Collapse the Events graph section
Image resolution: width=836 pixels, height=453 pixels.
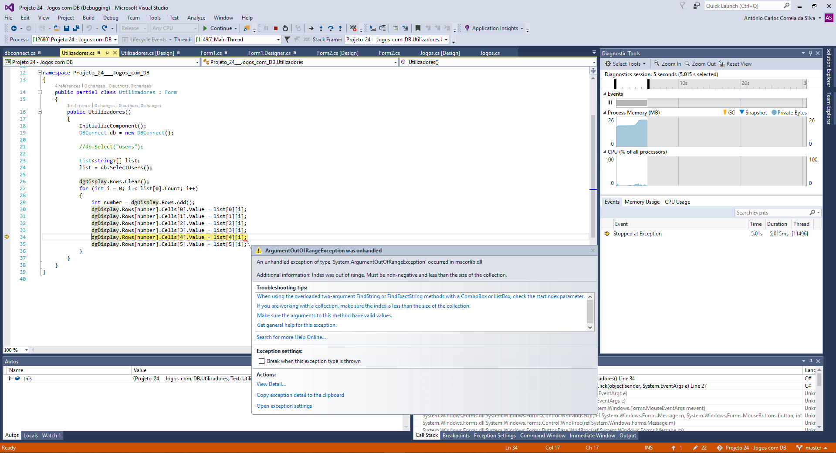pyautogui.click(x=605, y=94)
